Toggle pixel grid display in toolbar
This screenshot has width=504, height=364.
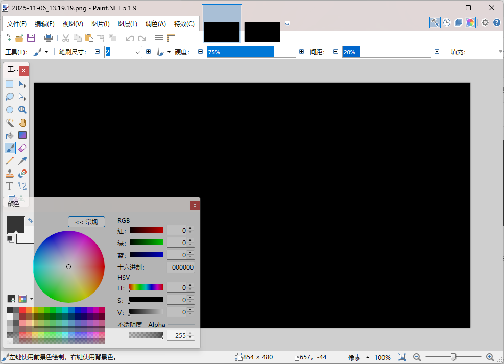[159, 38]
